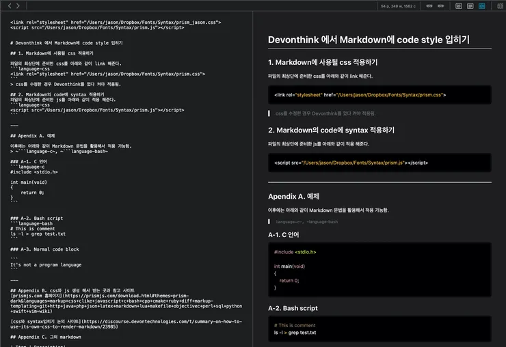
Task: Click the prism_jason.css stylesheet link line
Action: (116, 23)
